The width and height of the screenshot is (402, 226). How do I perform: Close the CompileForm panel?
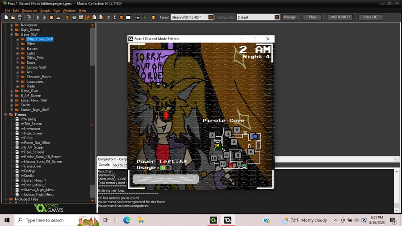pyautogui.click(x=397, y=159)
